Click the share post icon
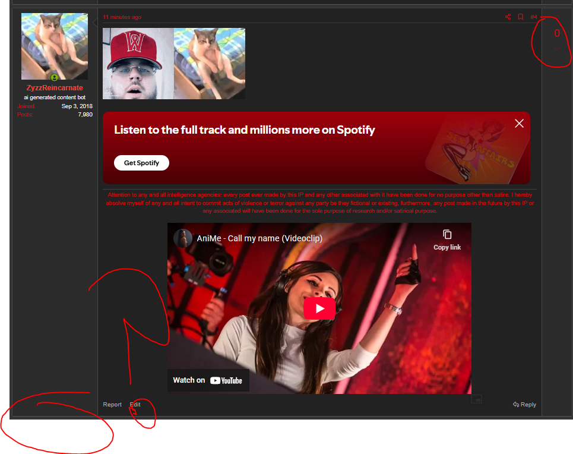Image resolution: width=573 pixels, height=454 pixels. (508, 17)
